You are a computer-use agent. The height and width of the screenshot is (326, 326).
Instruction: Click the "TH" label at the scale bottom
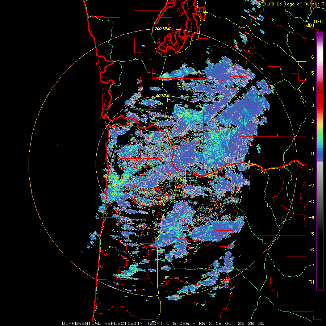coord(311,282)
